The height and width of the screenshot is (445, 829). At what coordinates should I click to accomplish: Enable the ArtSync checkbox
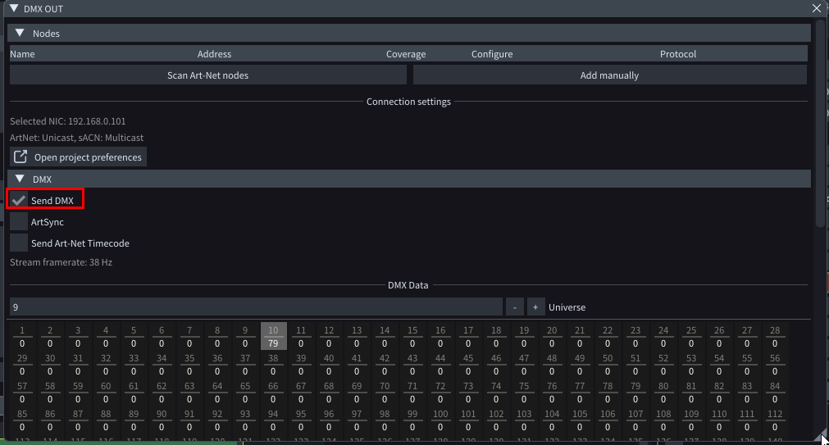[x=19, y=222]
